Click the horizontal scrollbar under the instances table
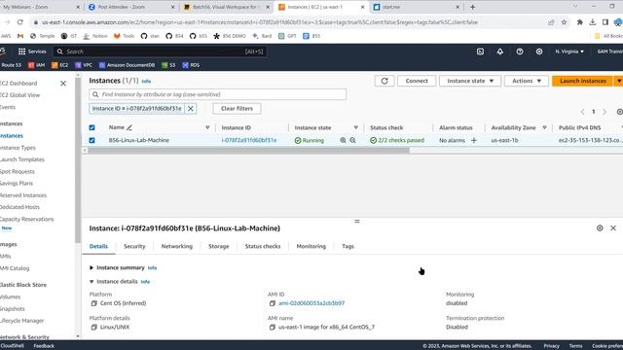 [248, 151]
